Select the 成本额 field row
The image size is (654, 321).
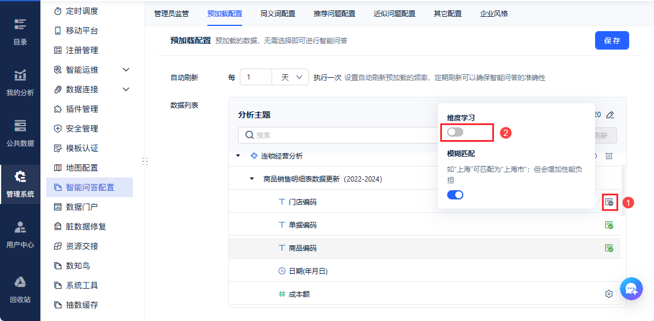click(425, 294)
